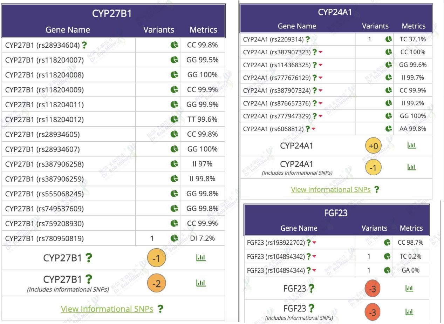Expand red arrow for FGF23 rs193922702
This screenshot has height=324, width=444.
pos(314,242)
